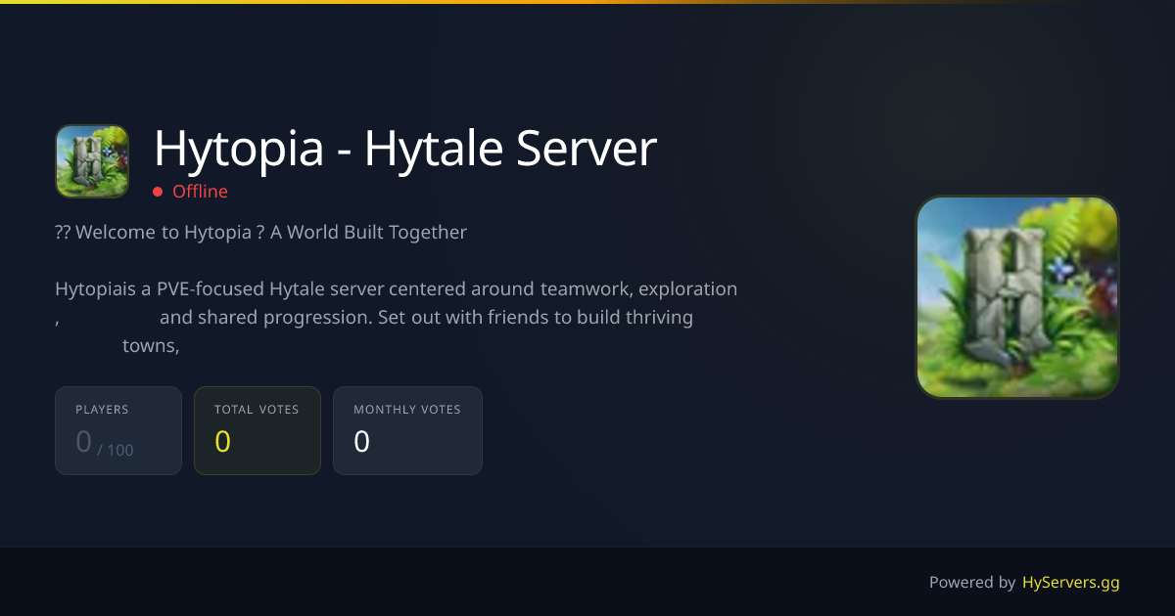Click the MONTHLY VOTES label

[x=407, y=410]
